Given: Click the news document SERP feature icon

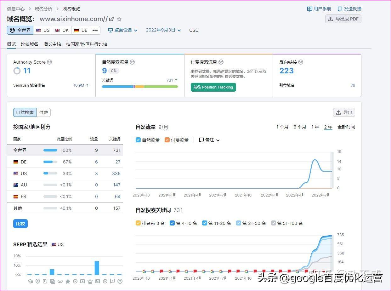Looking at the screenshot, I should [x=45, y=281].
